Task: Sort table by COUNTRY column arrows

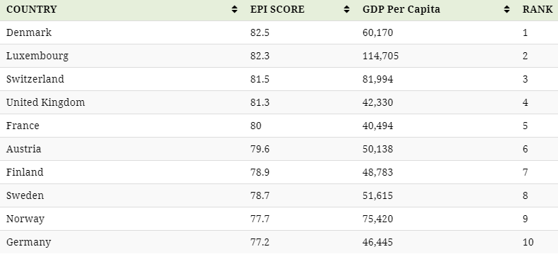Action: click(x=234, y=9)
